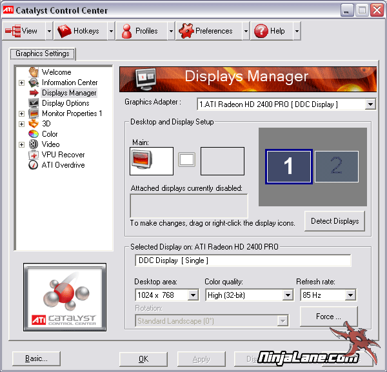Click the ATI logo in title bar
The image size is (387, 372).
[8, 10]
